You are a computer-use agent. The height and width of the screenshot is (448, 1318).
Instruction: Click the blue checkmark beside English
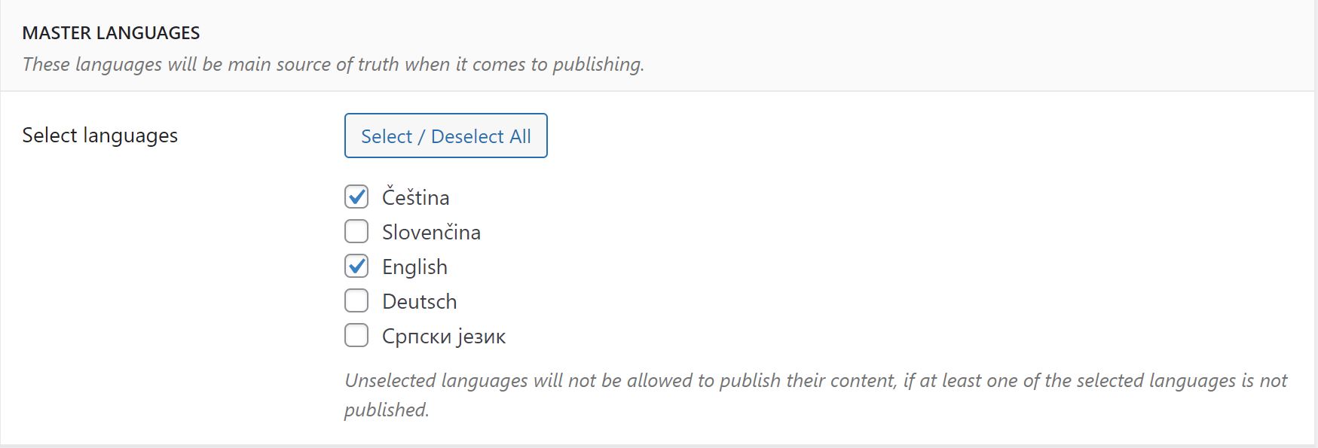tap(356, 266)
